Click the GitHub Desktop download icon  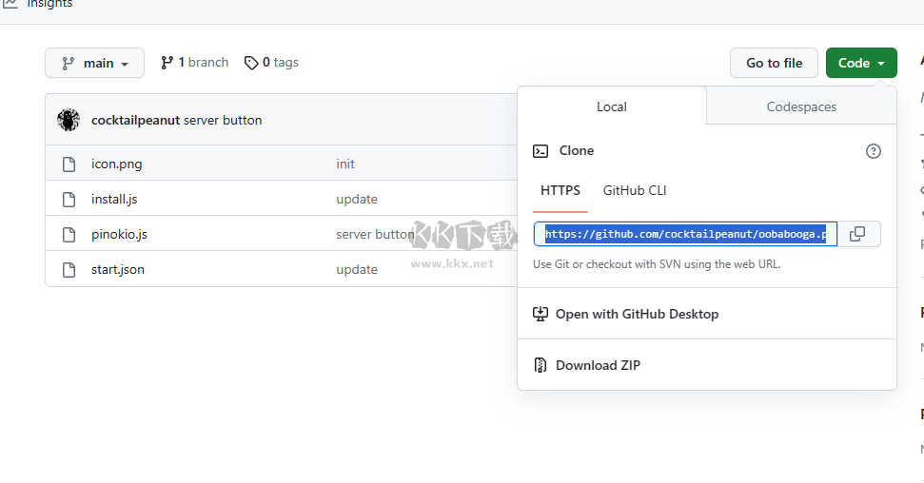tap(541, 314)
